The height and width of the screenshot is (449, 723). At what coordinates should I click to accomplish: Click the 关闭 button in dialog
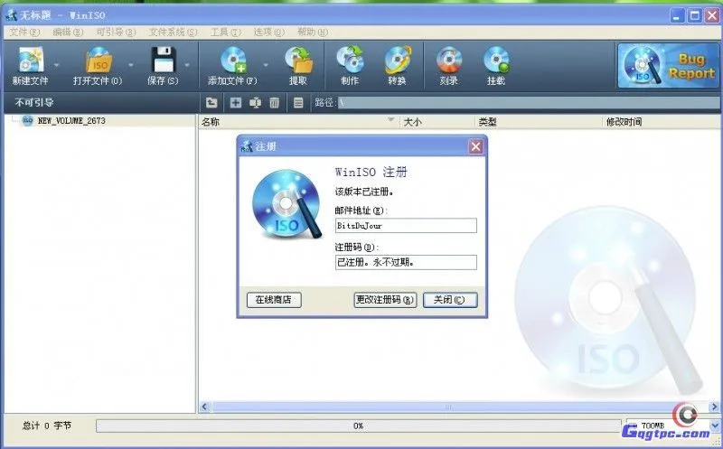(450, 300)
